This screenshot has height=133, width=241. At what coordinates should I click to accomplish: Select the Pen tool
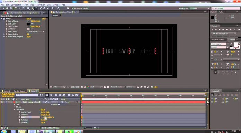tap(32, 8)
